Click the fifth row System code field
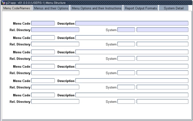The image size is (193, 121). 126,87
